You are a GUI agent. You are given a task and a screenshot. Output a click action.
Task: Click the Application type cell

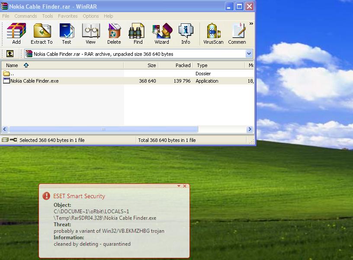(x=207, y=81)
